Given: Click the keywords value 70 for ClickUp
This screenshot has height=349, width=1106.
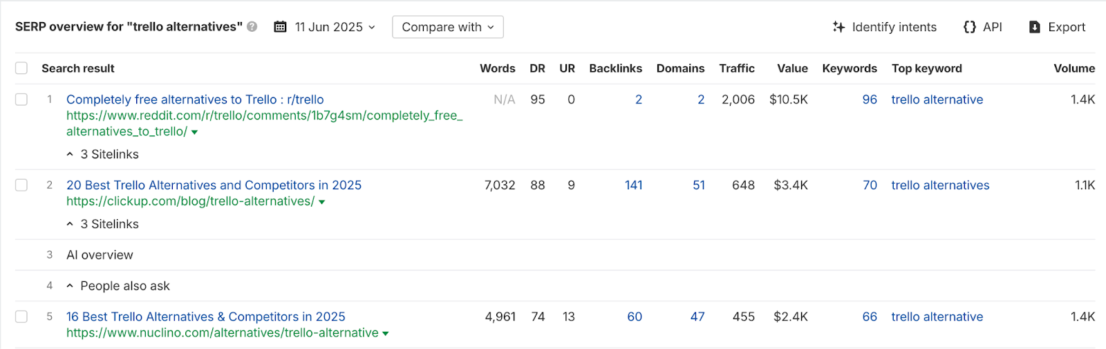Looking at the screenshot, I should (x=870, y=185).
